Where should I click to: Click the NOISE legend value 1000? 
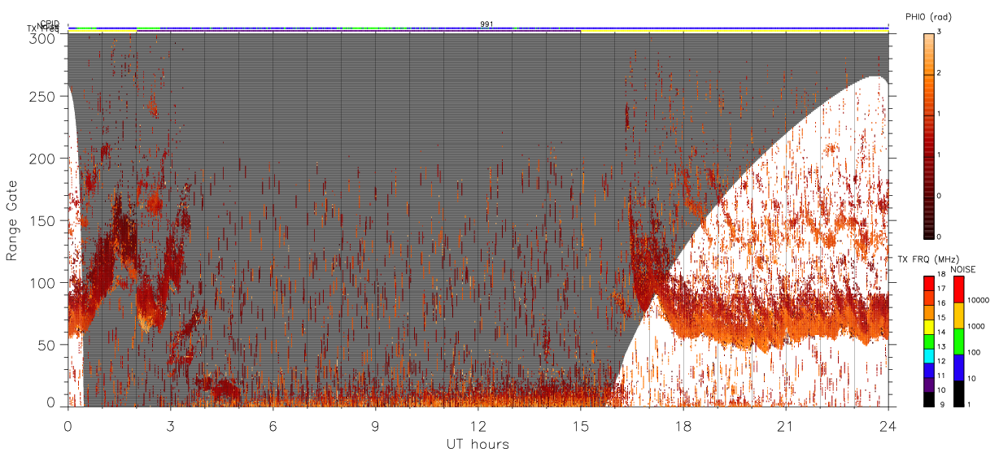[977, 328]
